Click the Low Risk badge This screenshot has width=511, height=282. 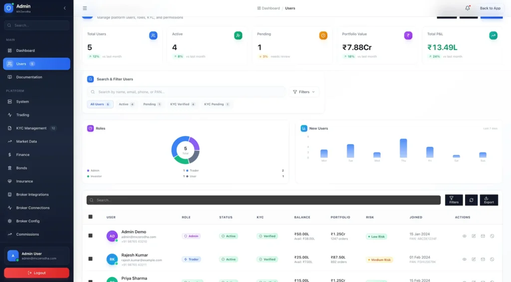(376, 237)
